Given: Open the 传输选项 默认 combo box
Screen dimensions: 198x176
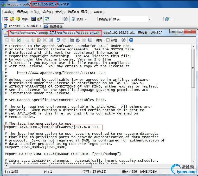Looking at the screenshot, I should tap(132, 19).
